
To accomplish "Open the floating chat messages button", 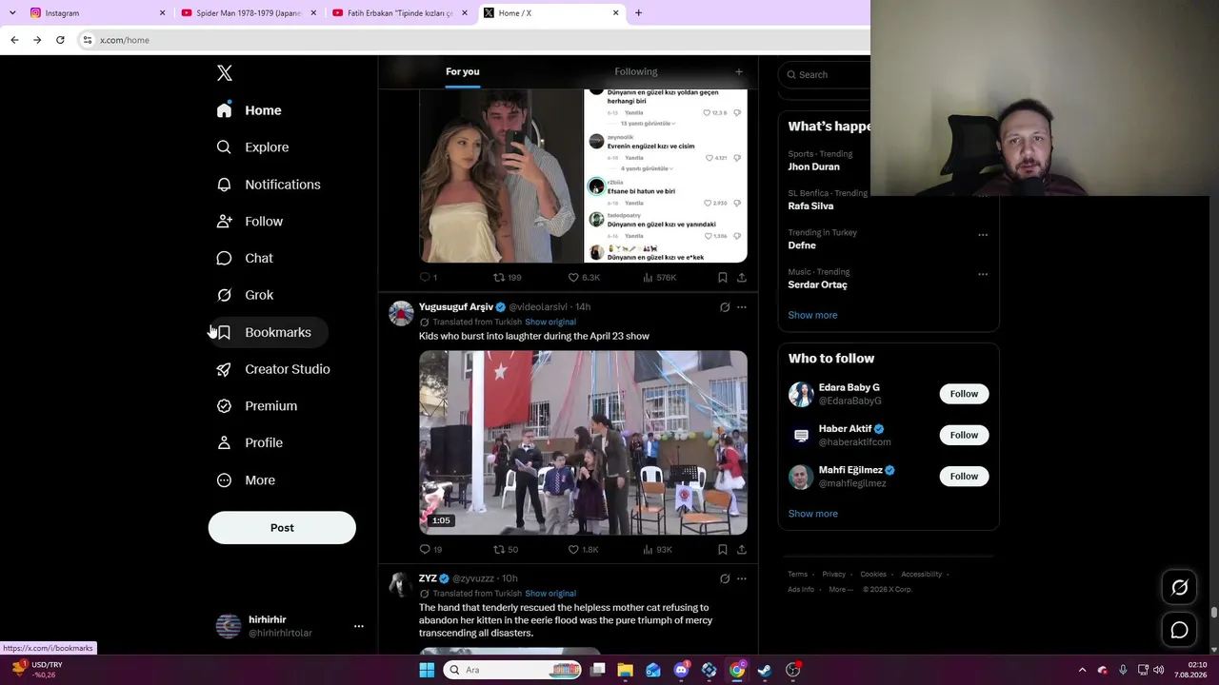I will tap(1179, 630).
